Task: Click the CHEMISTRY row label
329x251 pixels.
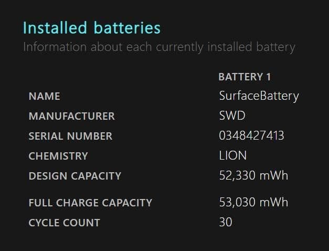Action: pyautogui.click(x=58, y=156)
